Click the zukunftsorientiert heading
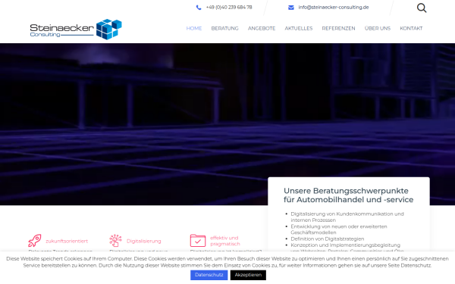Image resolution: width=455 pixels, height=284 pixels. click(x=67, y=241)
